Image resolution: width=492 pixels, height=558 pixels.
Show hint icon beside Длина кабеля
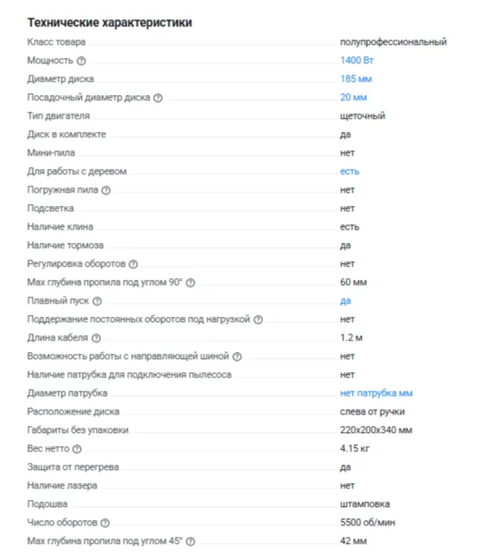tap(96, 339)
